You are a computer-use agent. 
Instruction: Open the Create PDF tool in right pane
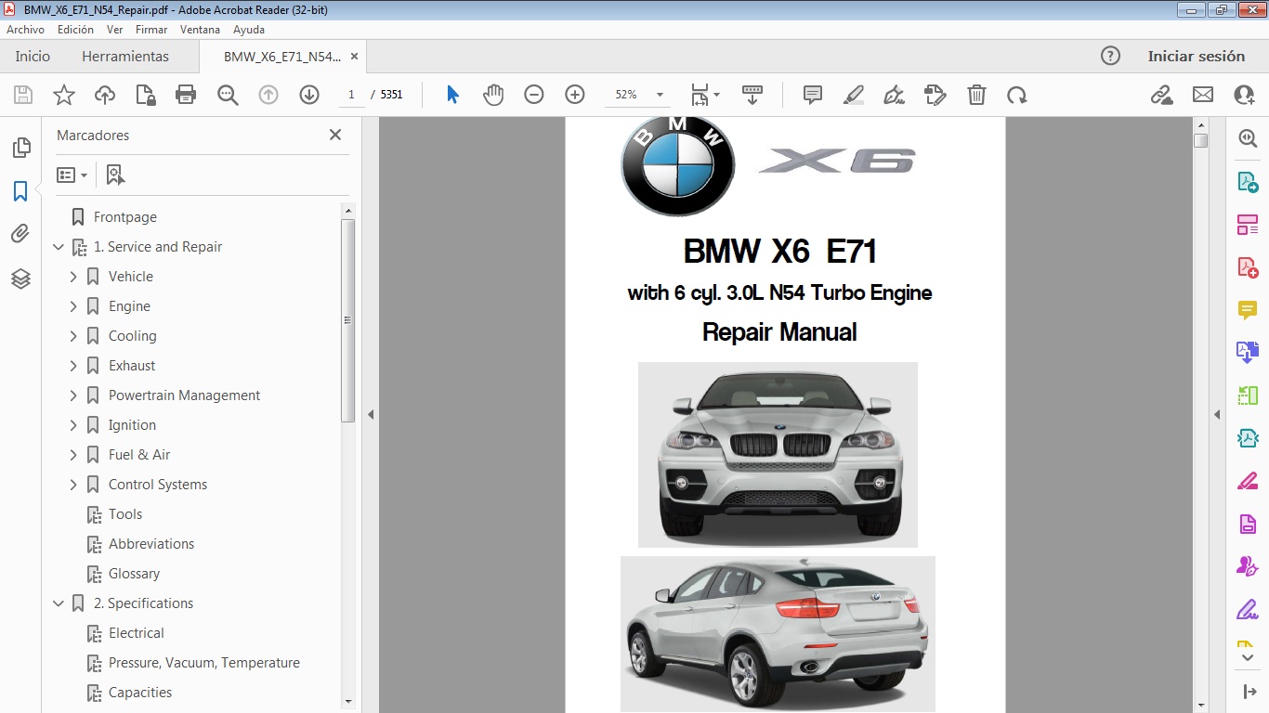[x=1247, y=267]
